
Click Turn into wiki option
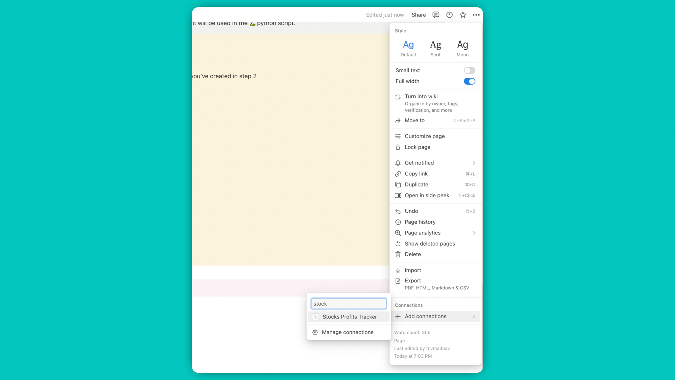click(421, 96)
